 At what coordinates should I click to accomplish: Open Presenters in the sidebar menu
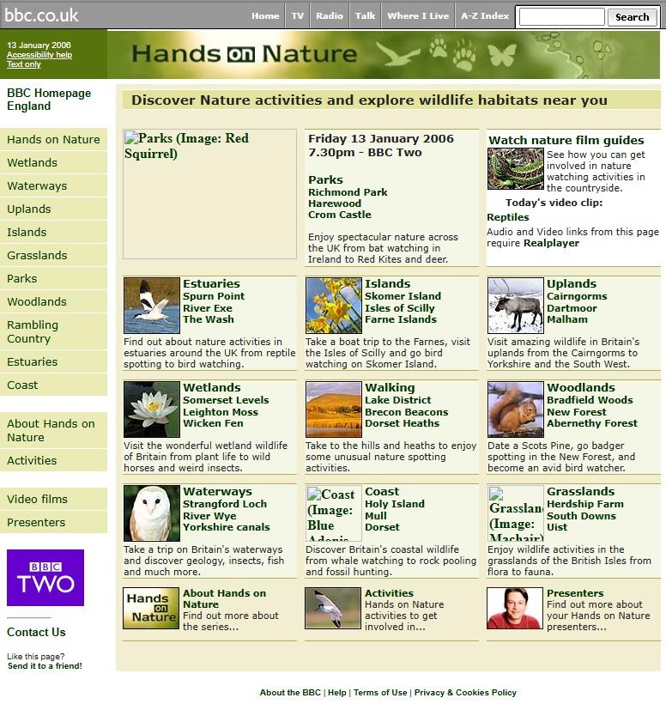pyautogui.click(x=53, y=522)
